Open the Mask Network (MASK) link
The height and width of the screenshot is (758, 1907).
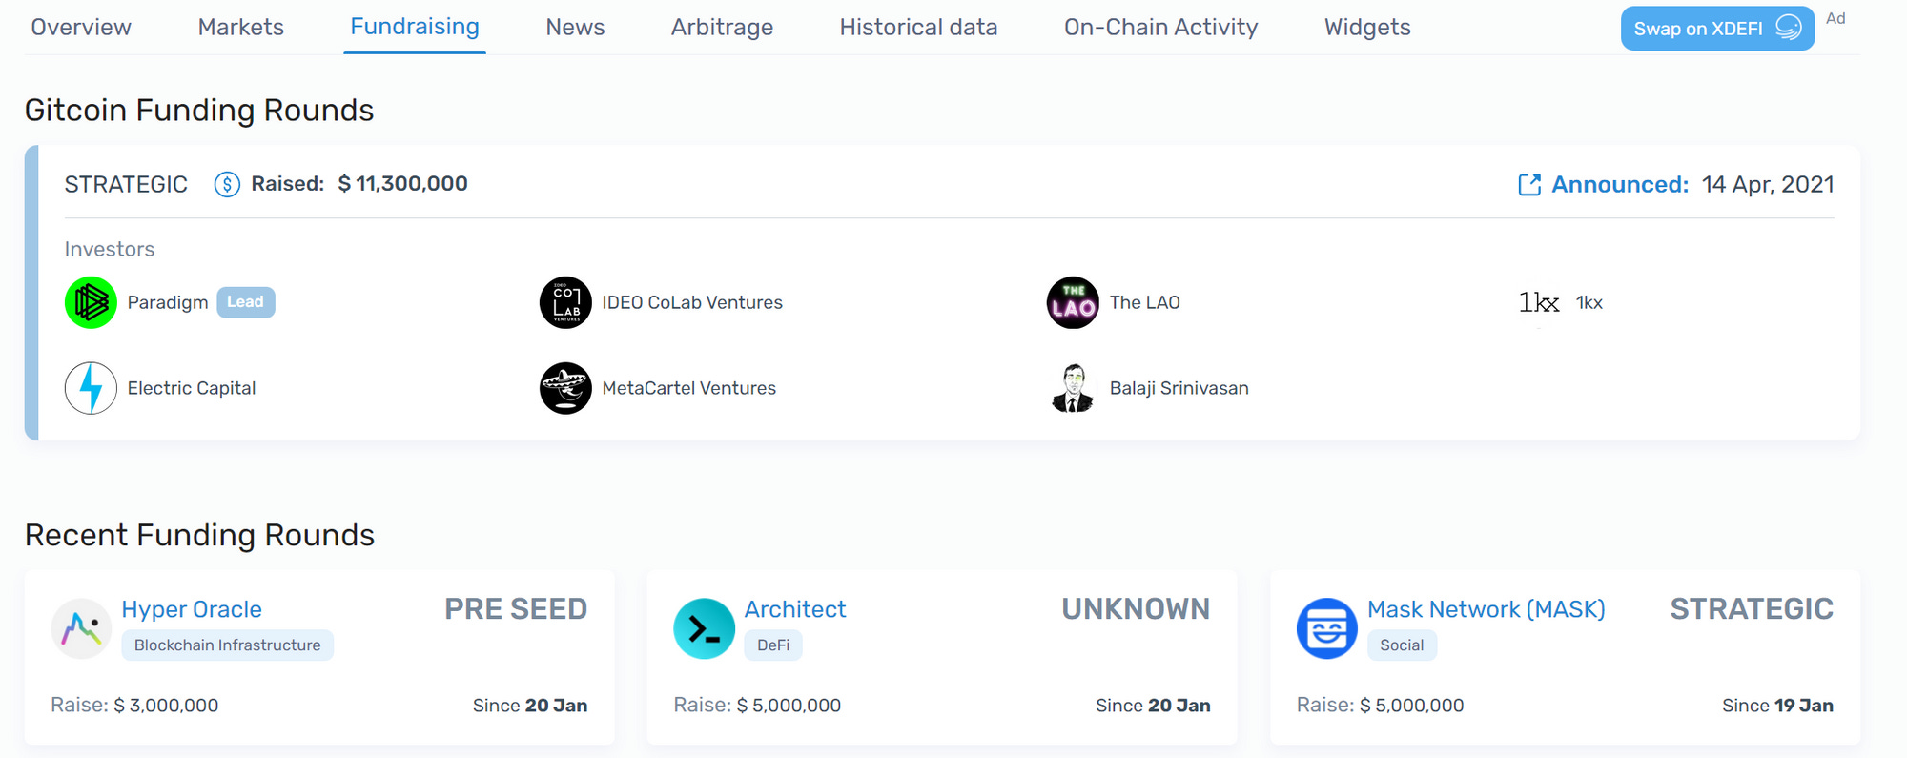coord(1487,609)
